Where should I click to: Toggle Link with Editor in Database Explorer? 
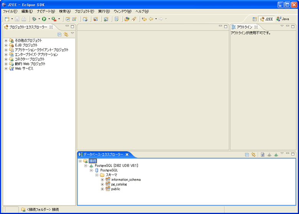tap(253, 155)
